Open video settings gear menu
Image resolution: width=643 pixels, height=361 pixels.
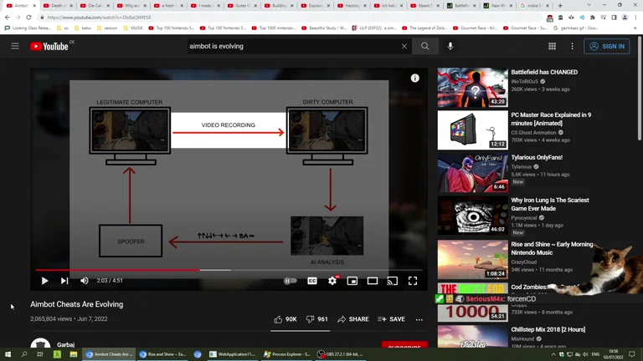coord(332,282)
